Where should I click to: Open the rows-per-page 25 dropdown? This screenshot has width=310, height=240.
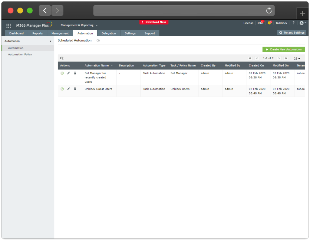pos(297,58)
